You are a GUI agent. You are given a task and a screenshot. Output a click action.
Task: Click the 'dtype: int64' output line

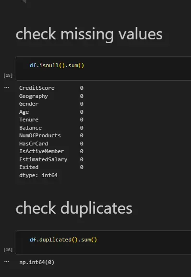click(38, 175)
